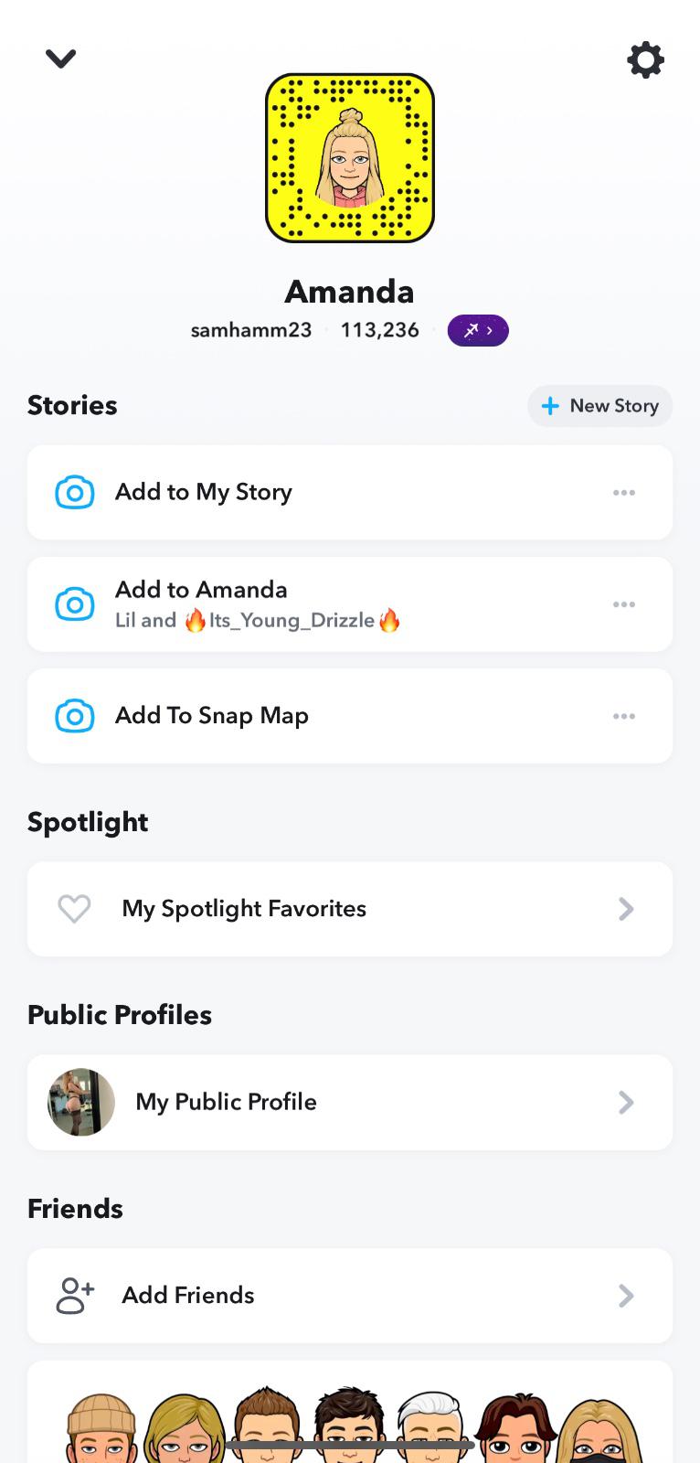
Task: Open options menu for Snap Map story
Action: click(x=624, y=716)
